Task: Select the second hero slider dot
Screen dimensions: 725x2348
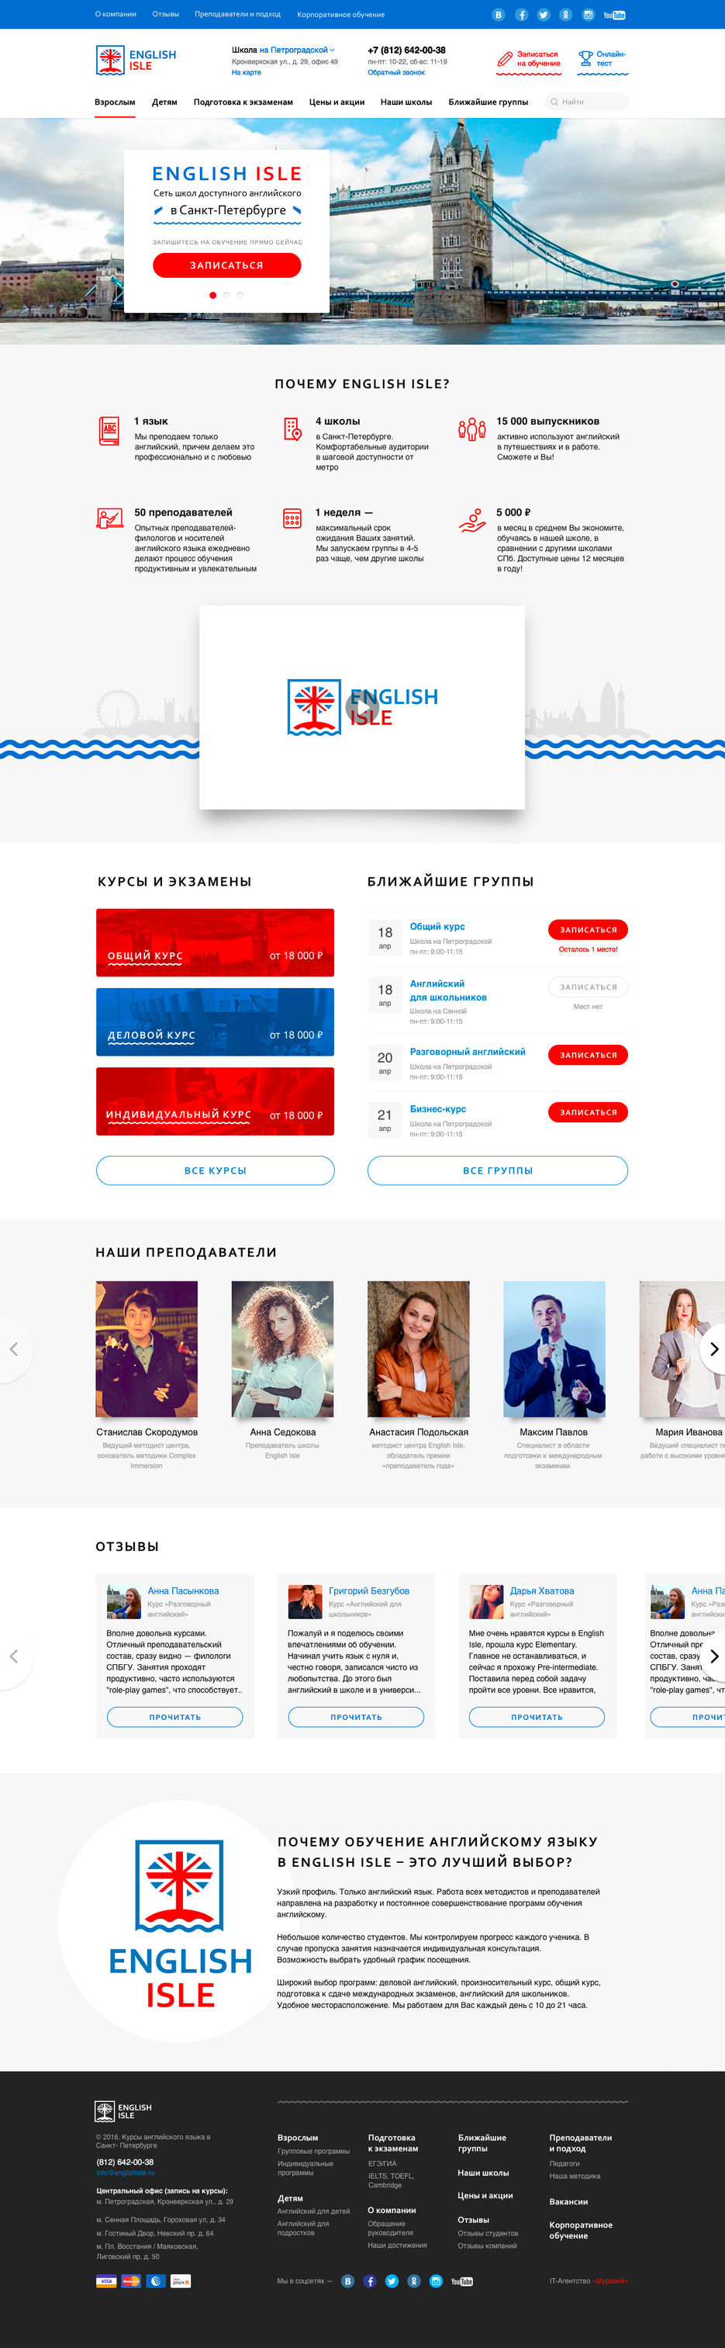Action: pos(226,294)
